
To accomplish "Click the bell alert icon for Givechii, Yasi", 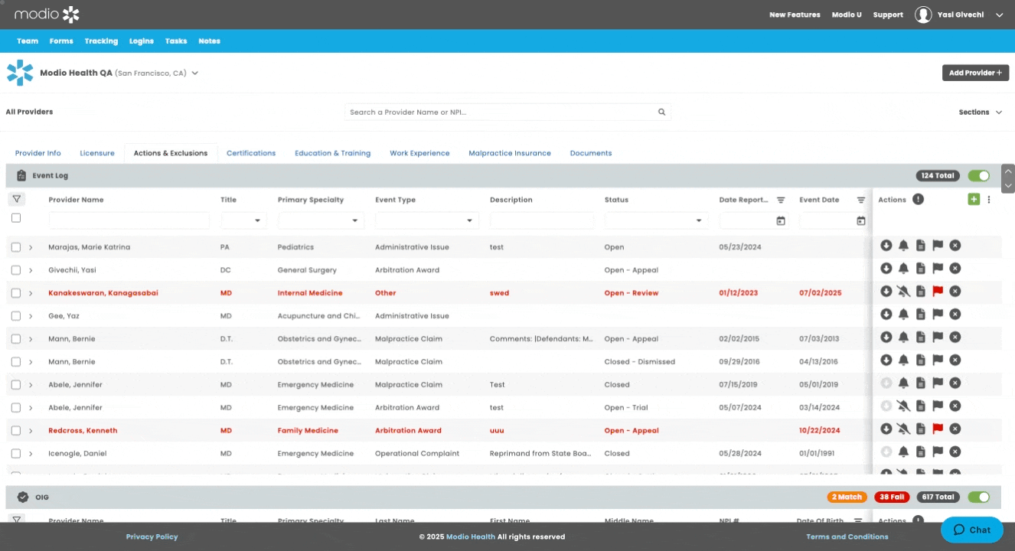I will 903,269.
